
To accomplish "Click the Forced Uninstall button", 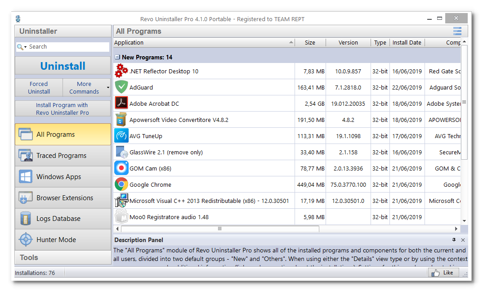I will pos(39,87).
